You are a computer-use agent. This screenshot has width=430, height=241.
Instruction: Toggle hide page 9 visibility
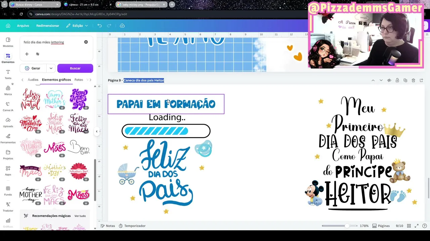(x=389, y=80)
